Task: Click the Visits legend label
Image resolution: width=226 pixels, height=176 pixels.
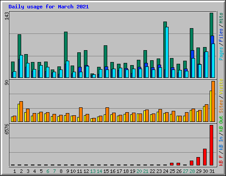Action: 221,87
